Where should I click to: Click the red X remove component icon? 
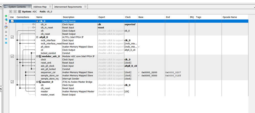point(6,23)
